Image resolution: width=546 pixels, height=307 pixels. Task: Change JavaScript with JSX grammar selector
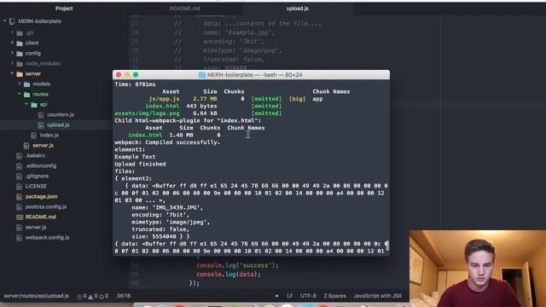377,296
